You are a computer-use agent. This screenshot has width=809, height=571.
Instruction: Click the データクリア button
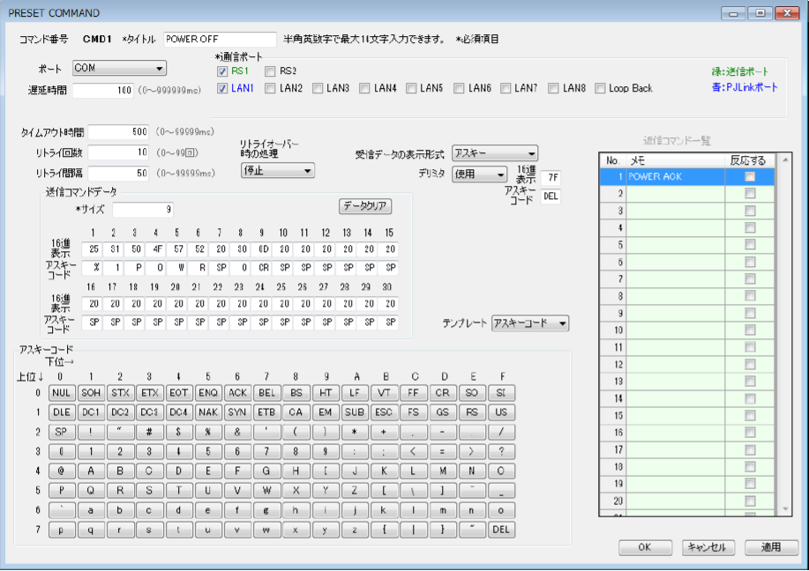click(x=365, y=206)
